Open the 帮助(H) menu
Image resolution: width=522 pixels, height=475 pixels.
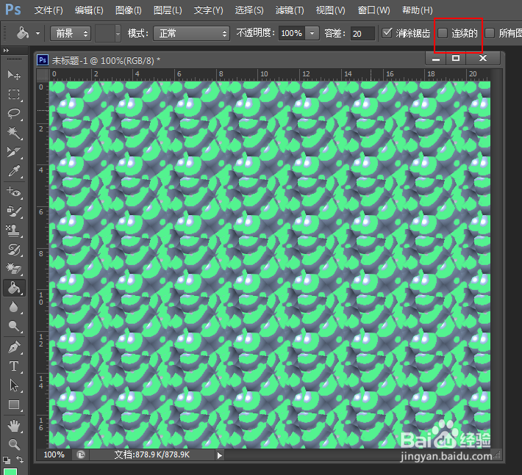[417, 10]
